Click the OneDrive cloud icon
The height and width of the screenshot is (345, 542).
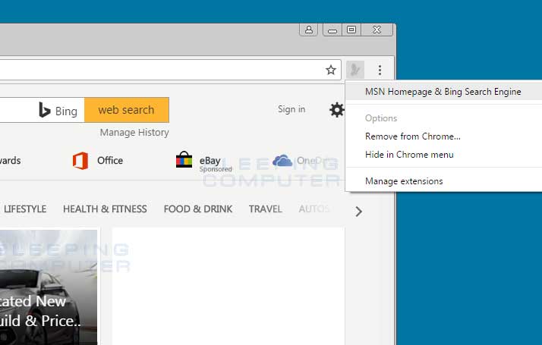click(x=282, y=161)
